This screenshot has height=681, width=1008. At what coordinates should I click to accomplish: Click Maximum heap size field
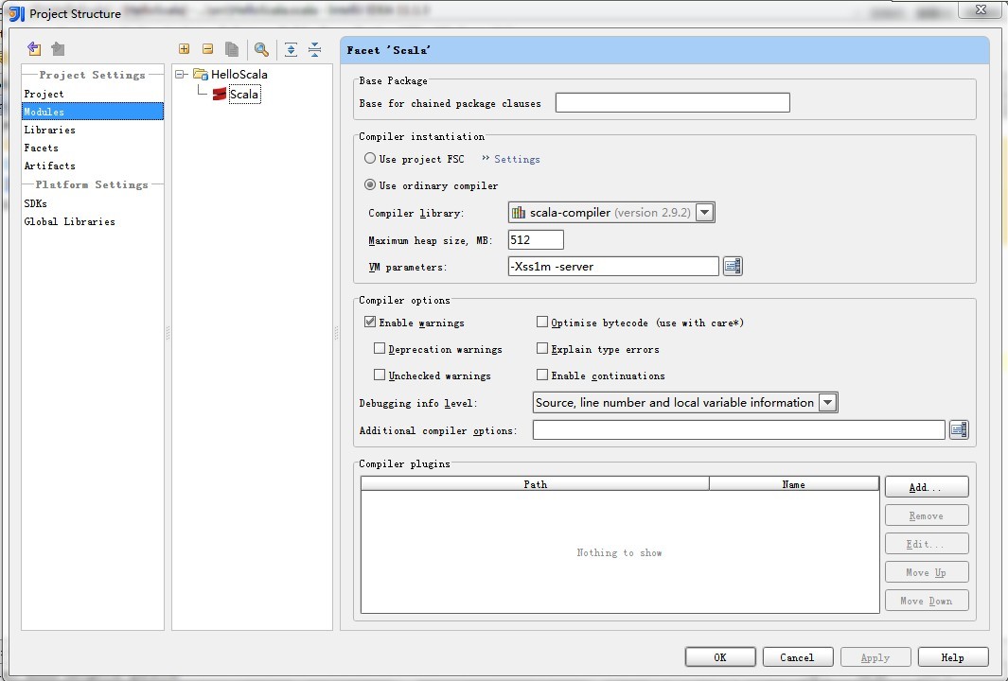(536, 239)
